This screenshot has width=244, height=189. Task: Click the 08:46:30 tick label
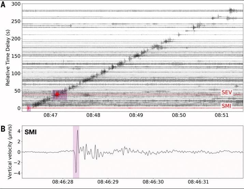[x=154, y=182]
